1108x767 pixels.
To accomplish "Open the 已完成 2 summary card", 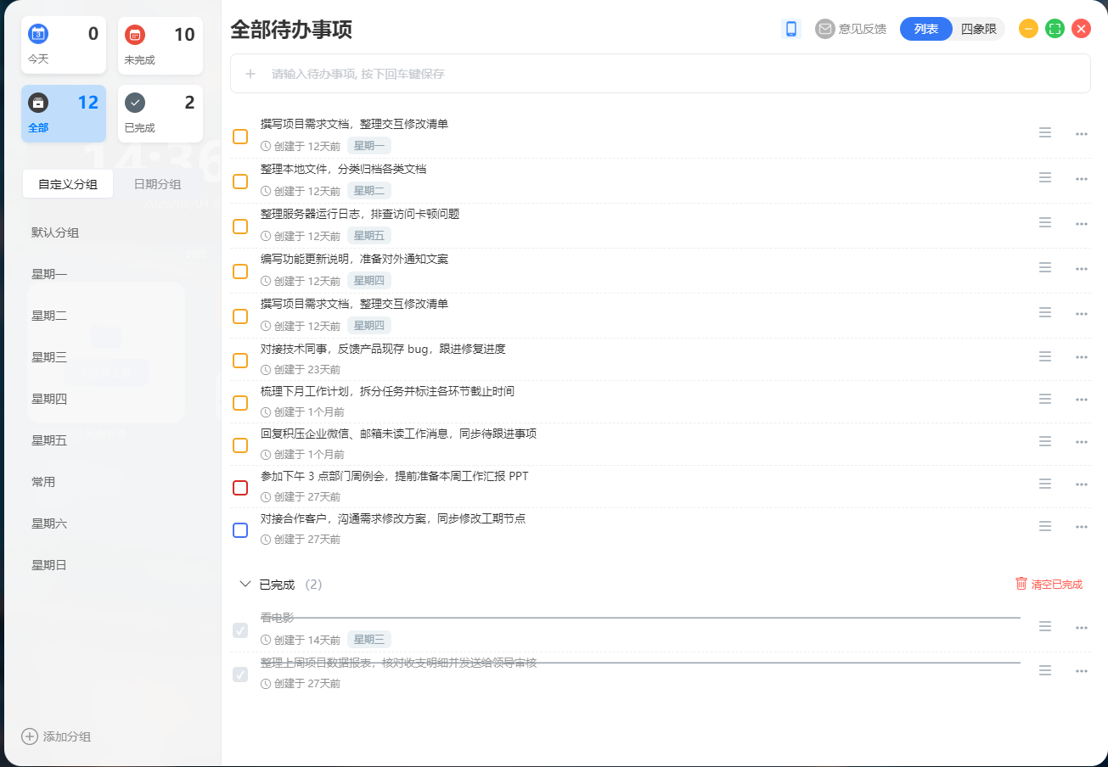I will [160, 114].
